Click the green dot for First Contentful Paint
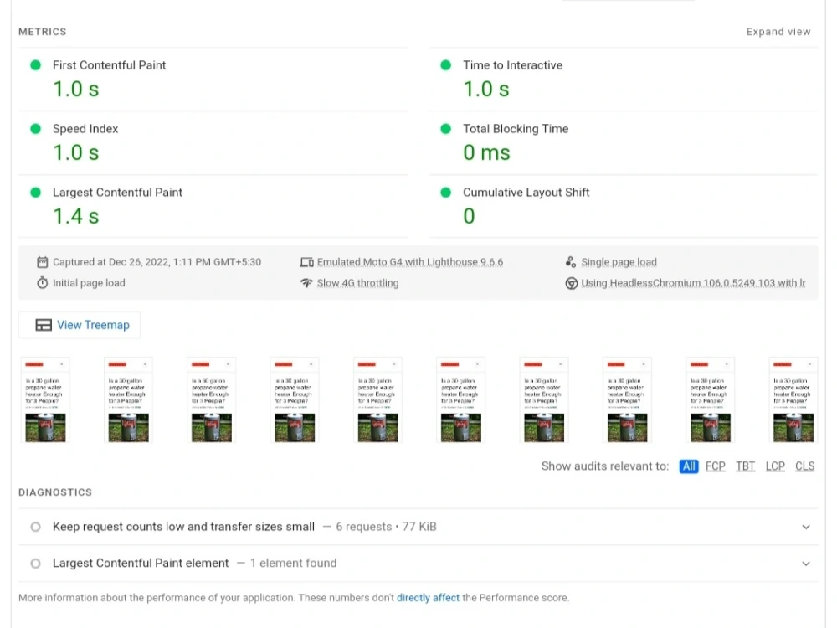 (x=36, y=65)
